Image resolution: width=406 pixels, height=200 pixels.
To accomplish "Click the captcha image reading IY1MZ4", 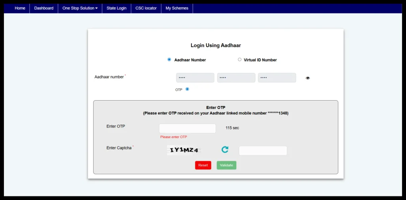I will [184, 150].
